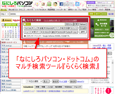The width and height of the screenshot is (115, 94).
Task: Go to next month in calendar
Action: (x=18, y=25)
